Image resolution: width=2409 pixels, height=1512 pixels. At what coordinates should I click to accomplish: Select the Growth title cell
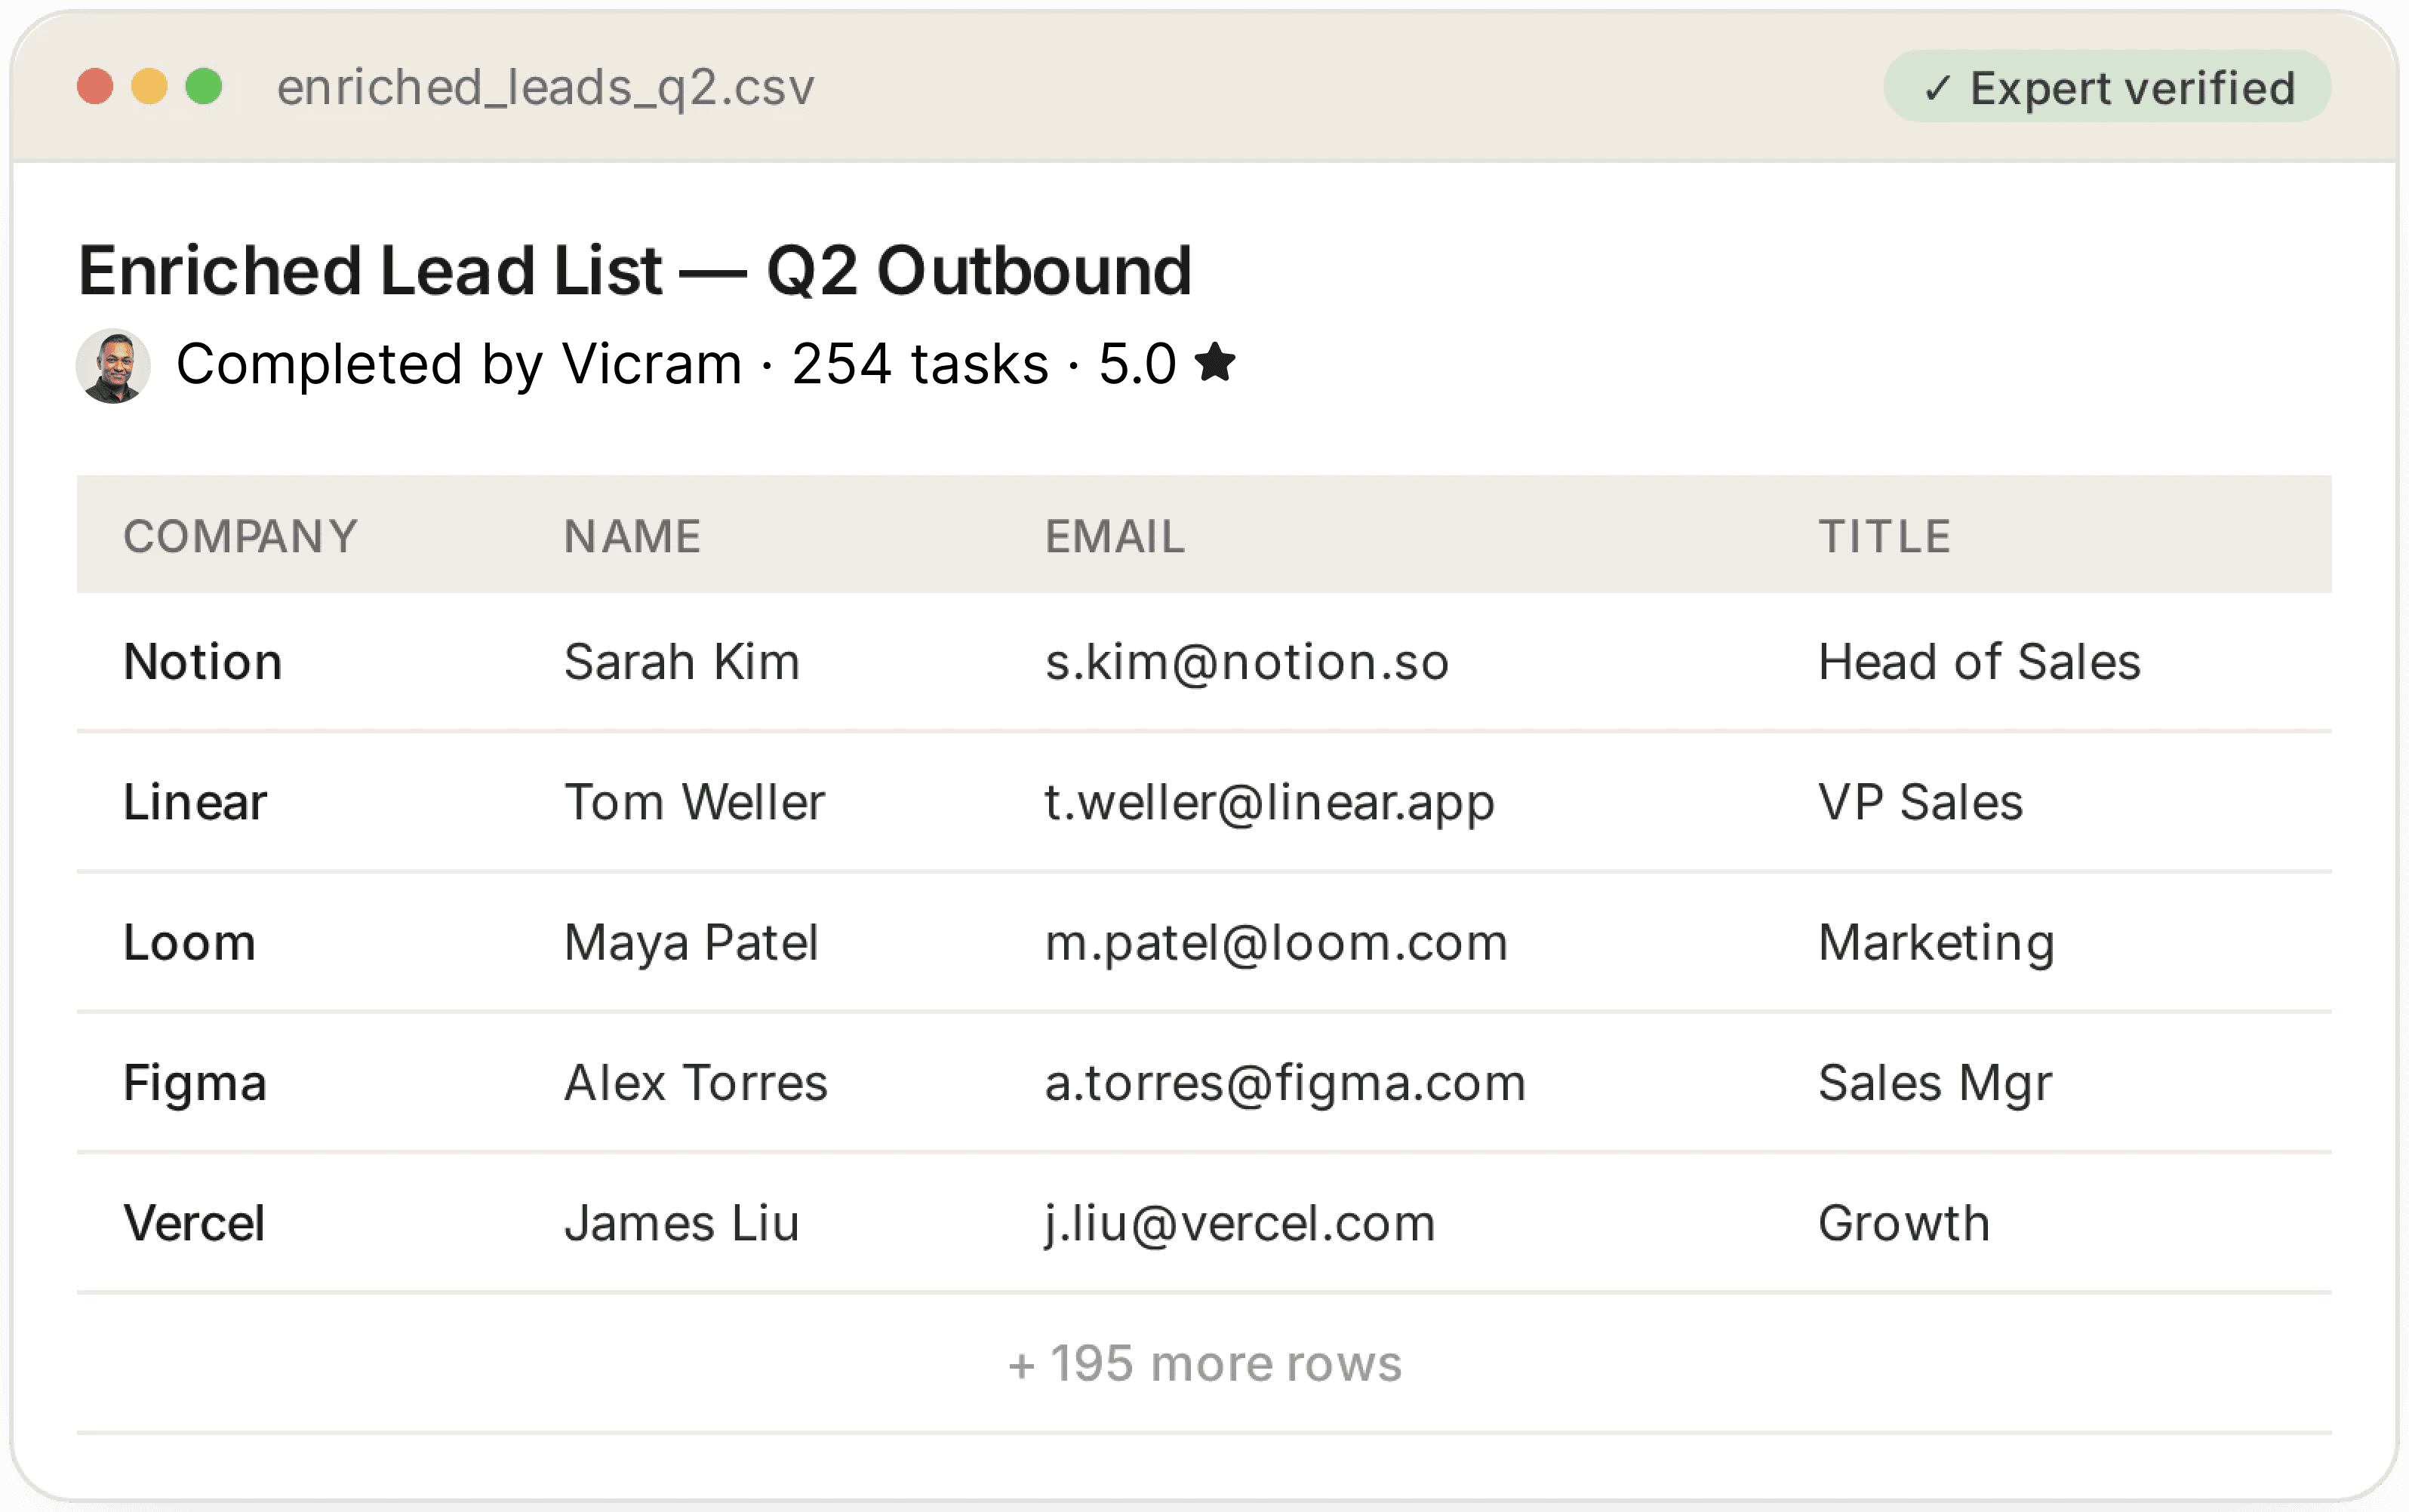(x=1904, y=1223)
